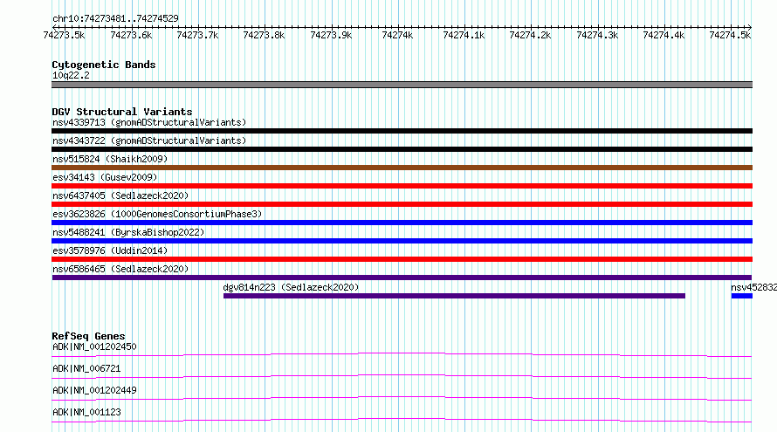Open the DGV Structural Variants track title
This screenshot has width=777, height=432.
pyautogui.click(x=122, y=112)
